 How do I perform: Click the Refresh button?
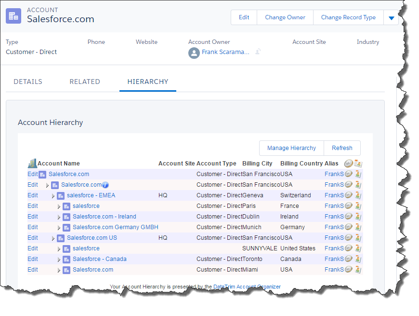coord(342,148)
